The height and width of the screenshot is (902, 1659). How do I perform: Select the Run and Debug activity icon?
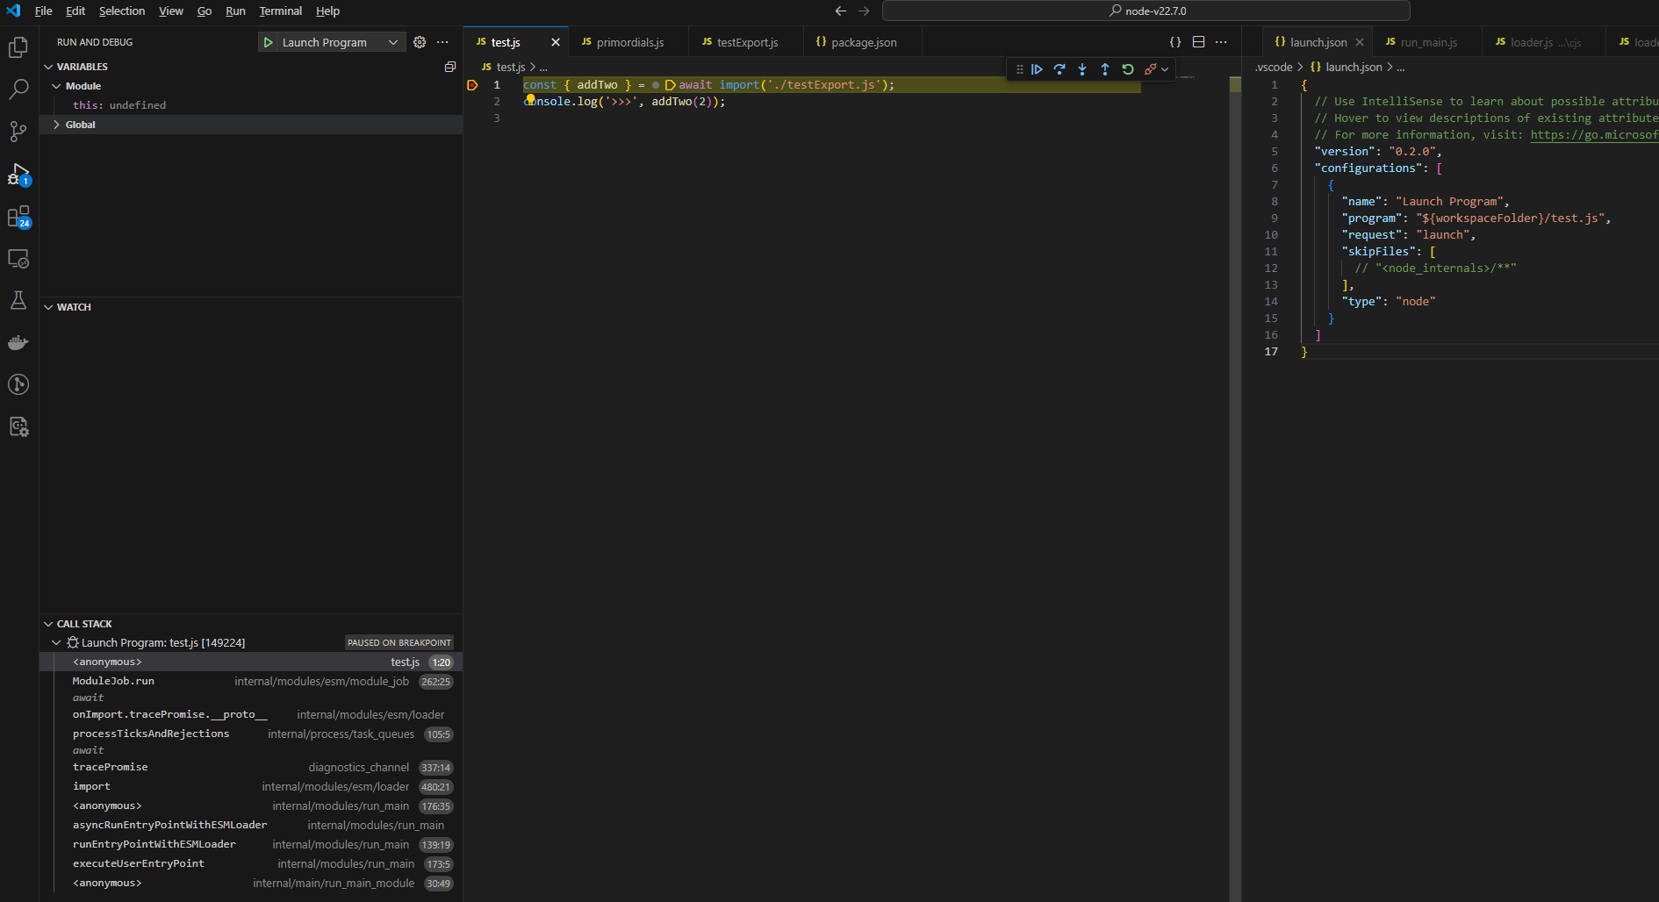18,174
